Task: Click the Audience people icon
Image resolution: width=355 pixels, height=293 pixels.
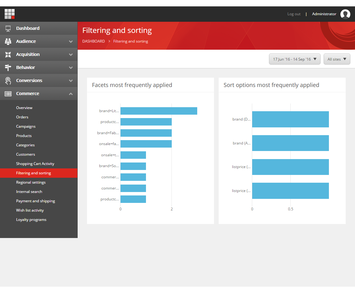Action: [x=8, y=41]
